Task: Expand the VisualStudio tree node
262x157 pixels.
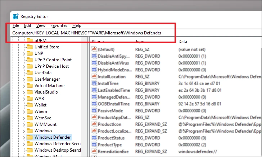Action: (24, 92)
